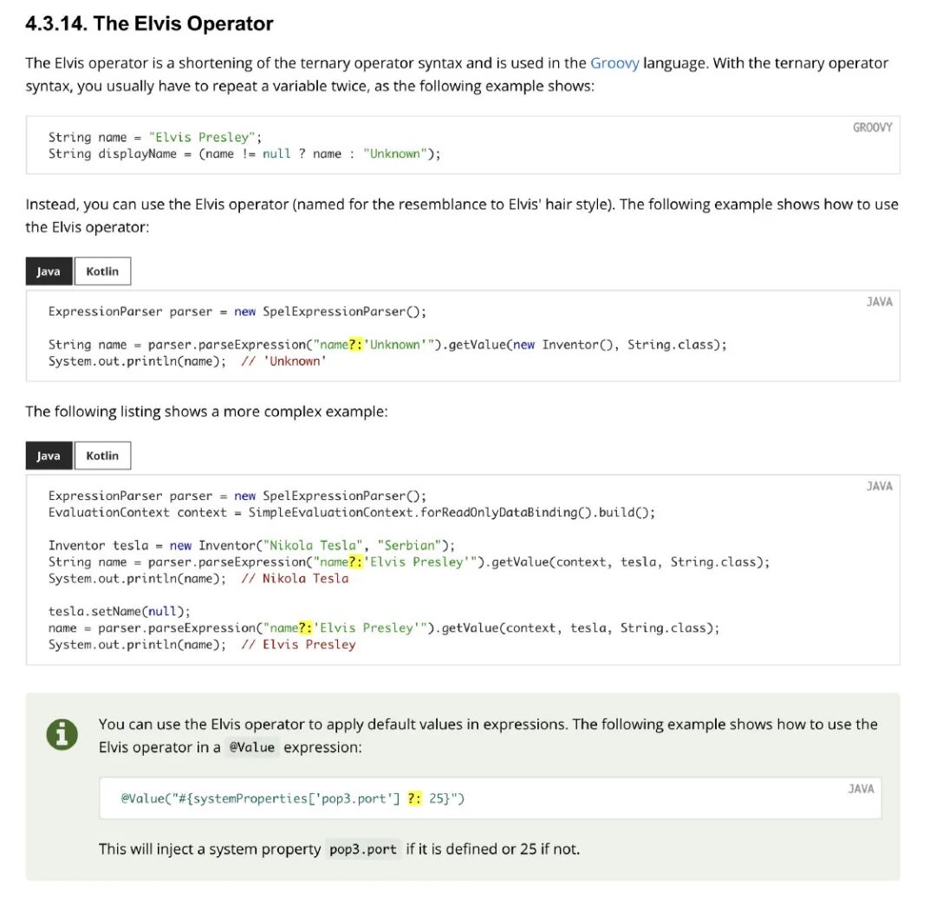Click the highlighted ?: in the @Value expression

coord(414,798)
